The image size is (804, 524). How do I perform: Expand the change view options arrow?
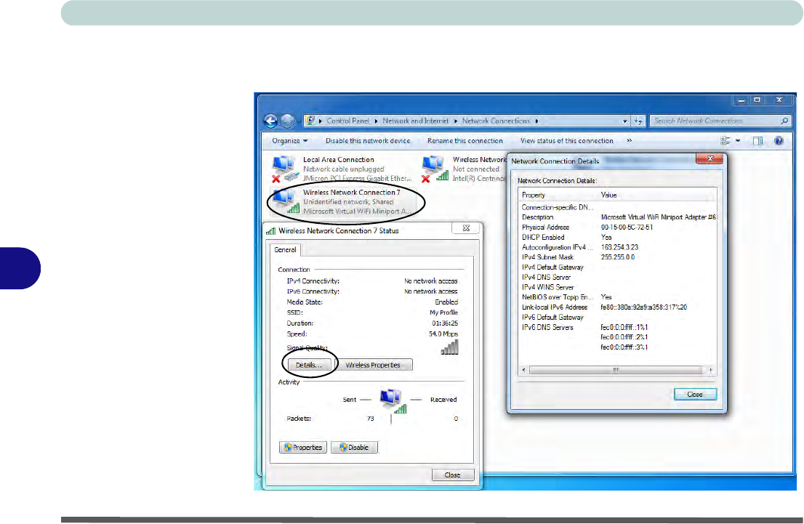(738, 141)
